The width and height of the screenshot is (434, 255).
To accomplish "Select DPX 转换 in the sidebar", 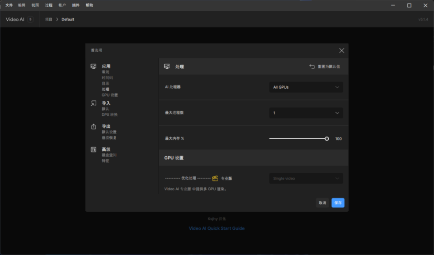I will pos(109,115).
